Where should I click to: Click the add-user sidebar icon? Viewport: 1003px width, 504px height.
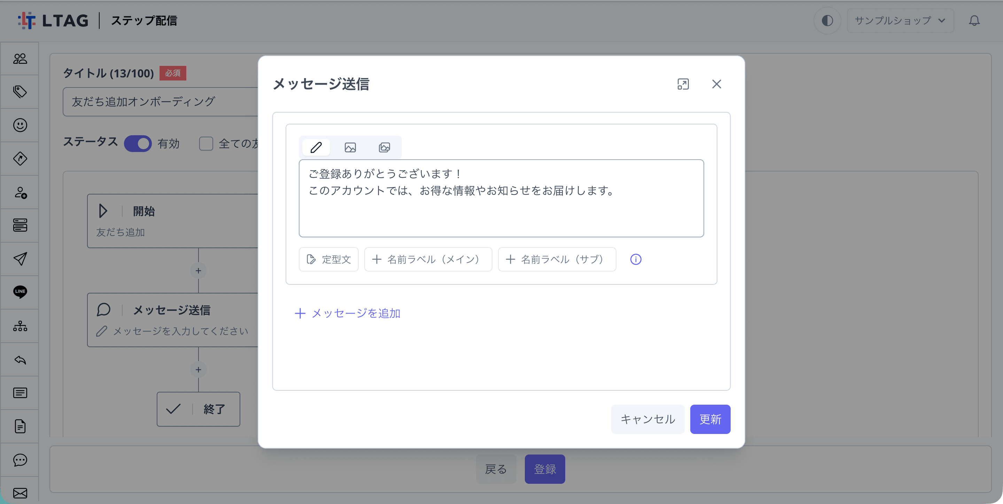point(20,192)
